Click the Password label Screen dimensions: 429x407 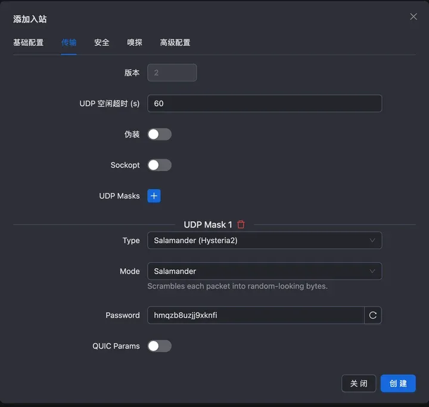click(123, 315)
